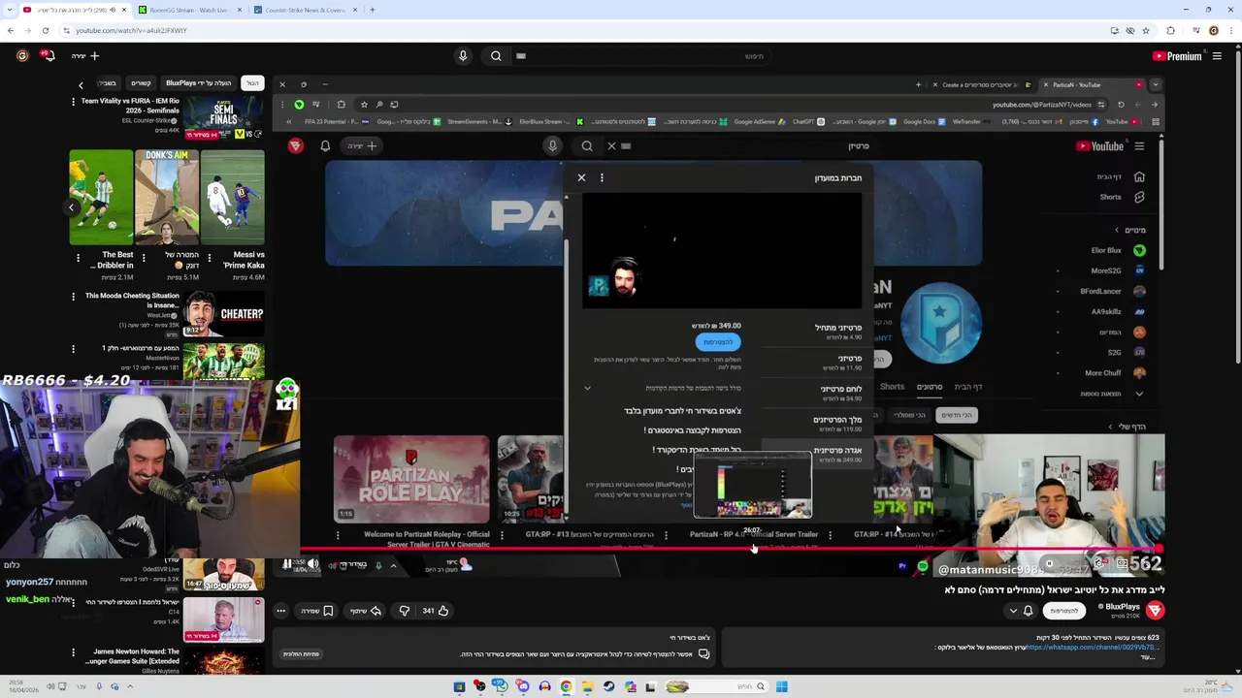
Task: Click the save bookmark icon below the video
Action: [328, 611]
